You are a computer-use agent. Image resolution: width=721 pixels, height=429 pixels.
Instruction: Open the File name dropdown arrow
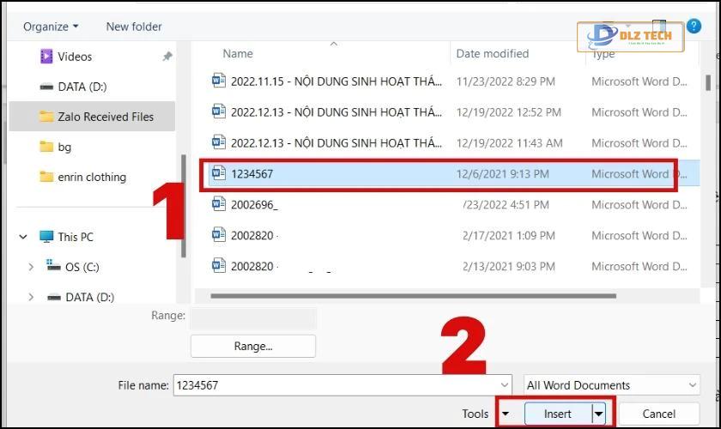click(x=505, y=385)
